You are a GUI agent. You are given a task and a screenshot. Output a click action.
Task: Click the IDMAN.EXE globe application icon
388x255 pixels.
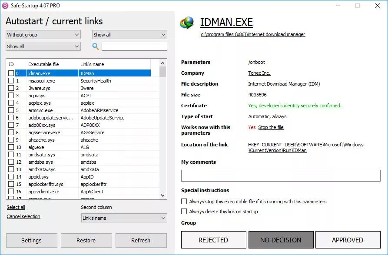(x=187, y=23)
